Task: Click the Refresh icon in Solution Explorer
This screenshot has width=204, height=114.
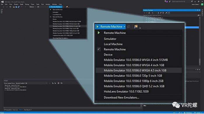Action: tap(158, 13)
